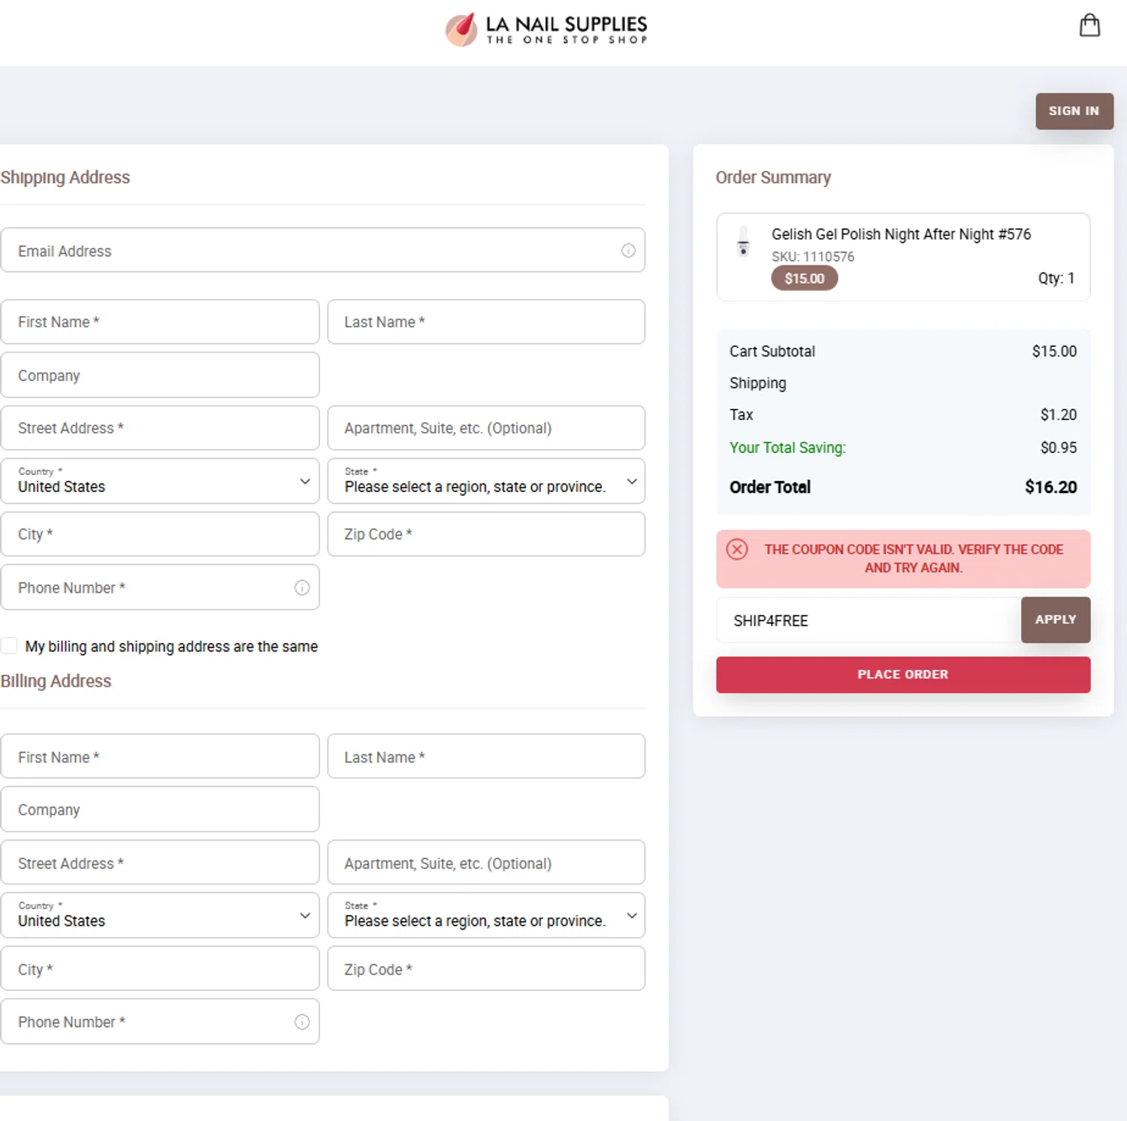
Task: Focus the shipping Last Name field
Action: pyautogui.click(x=486, y=322)
